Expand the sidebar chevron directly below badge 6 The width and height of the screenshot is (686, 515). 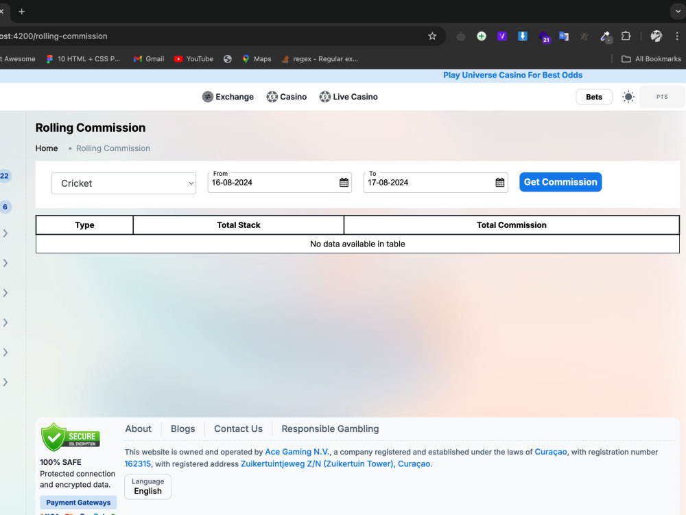[5, 233]
